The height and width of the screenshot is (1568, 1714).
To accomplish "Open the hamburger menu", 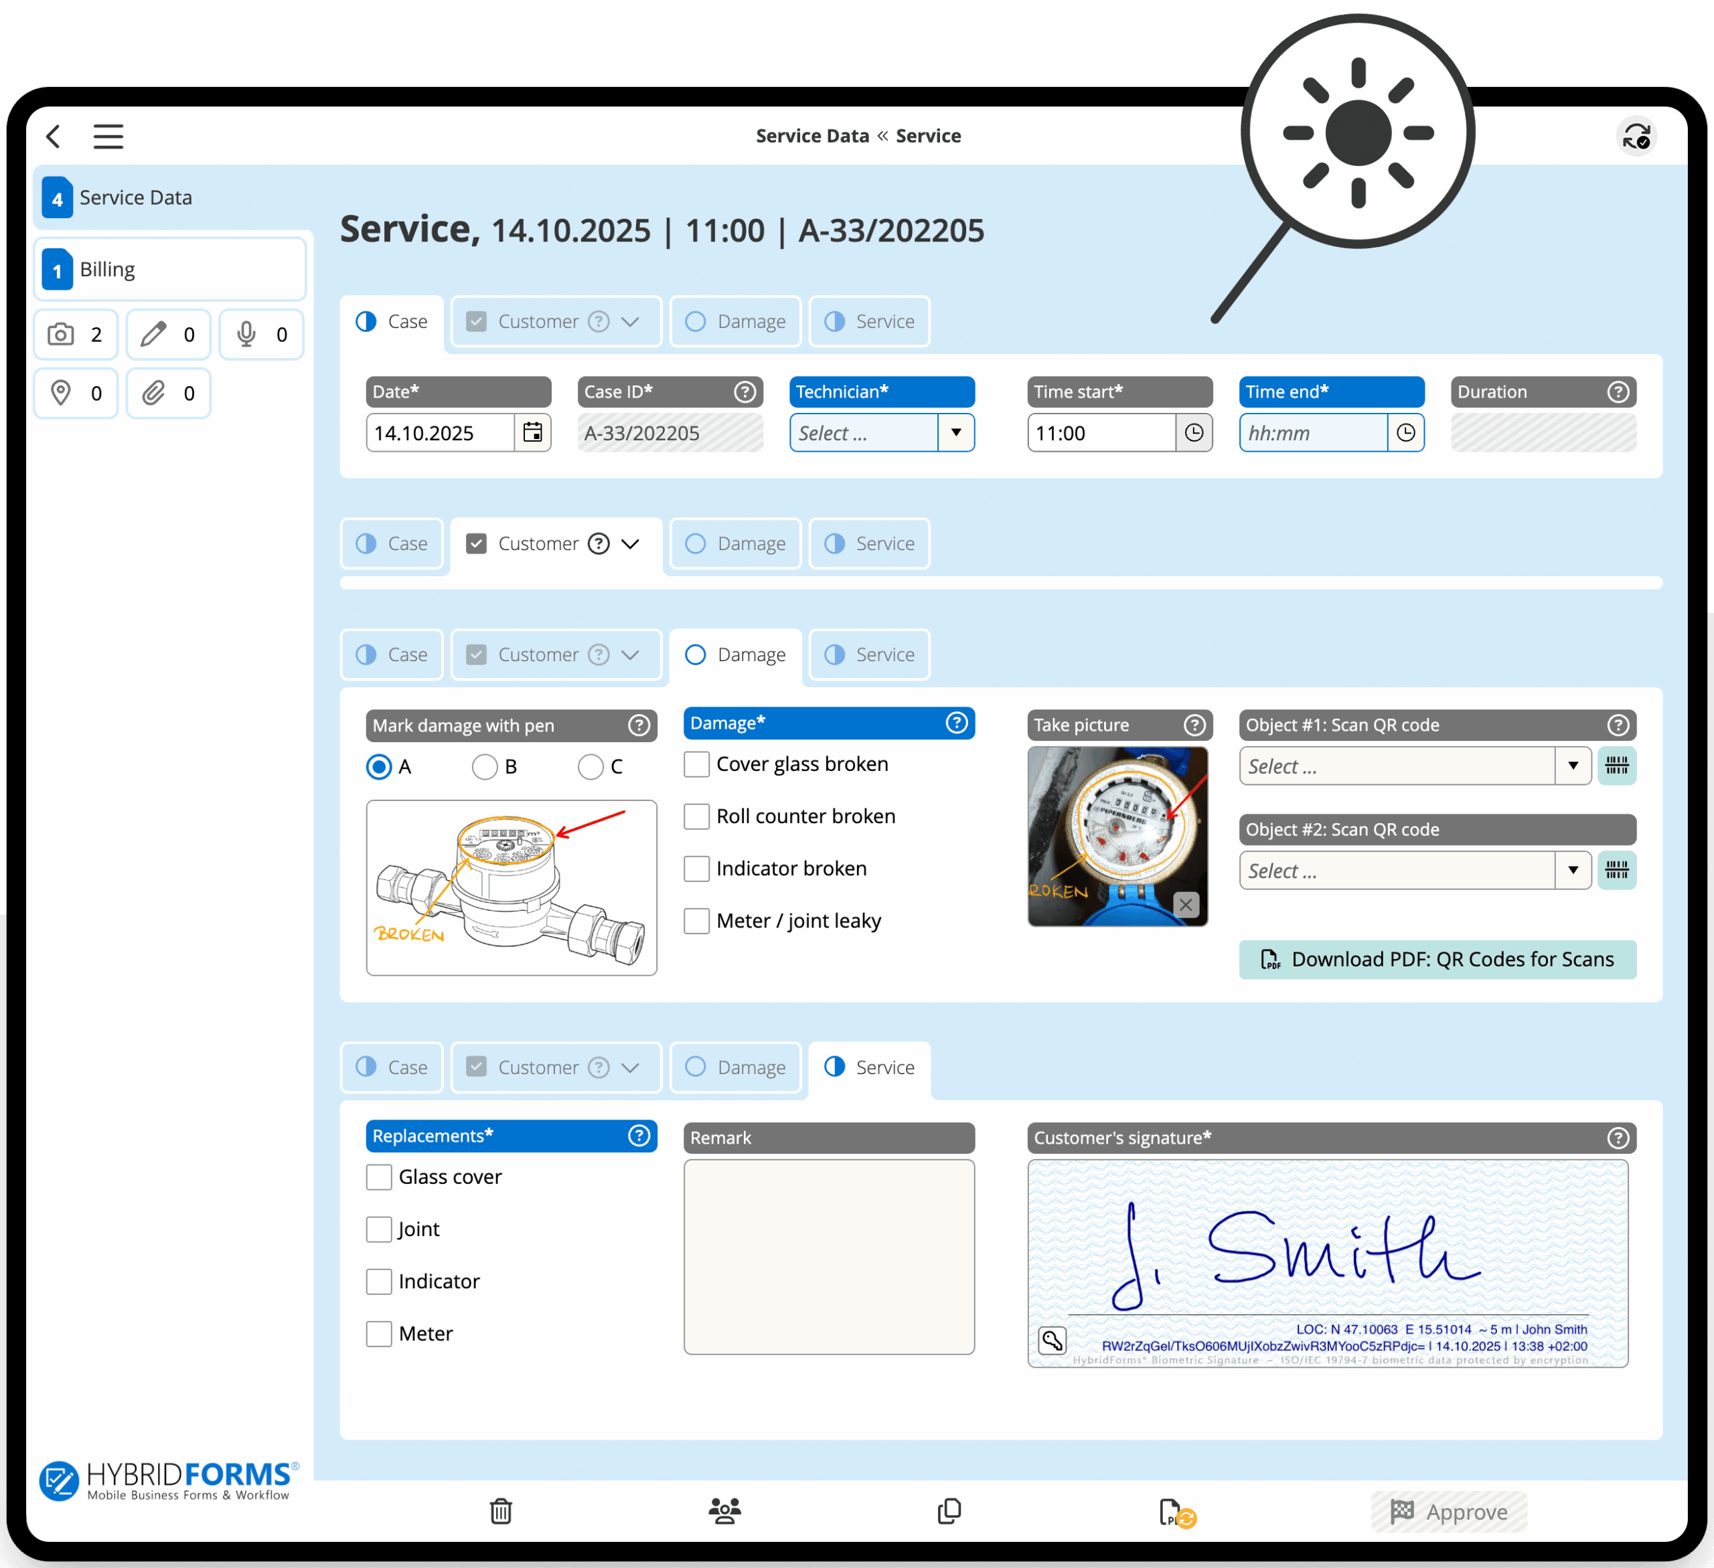I will click(108, 136).
